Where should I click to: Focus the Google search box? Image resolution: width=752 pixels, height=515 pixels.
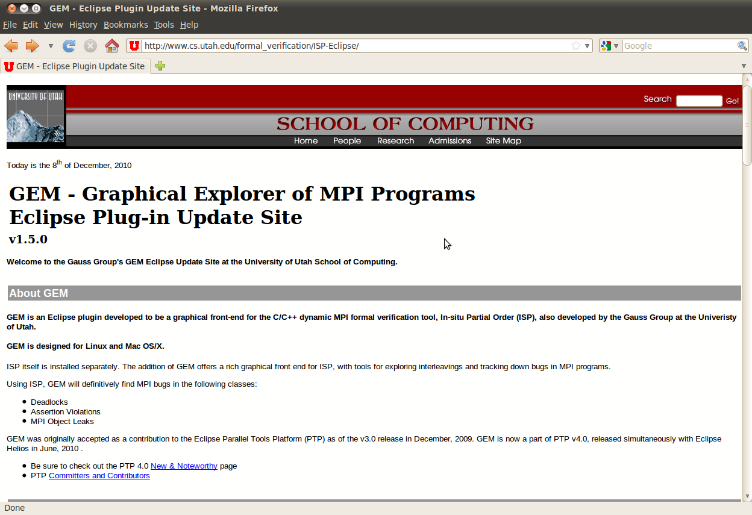point(679,46)
